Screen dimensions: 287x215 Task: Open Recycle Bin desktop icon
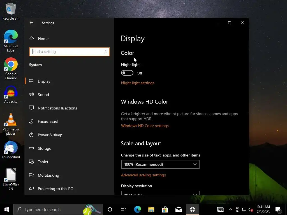pyautogui.click(x=11, y=11)
